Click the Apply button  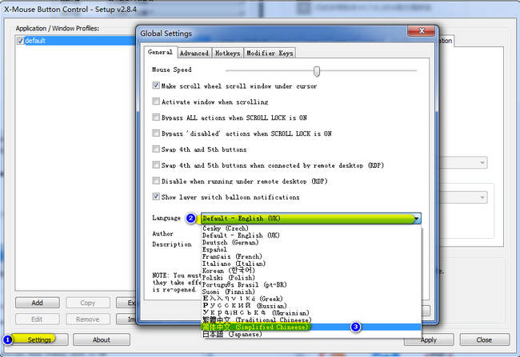tap(429, 340)
